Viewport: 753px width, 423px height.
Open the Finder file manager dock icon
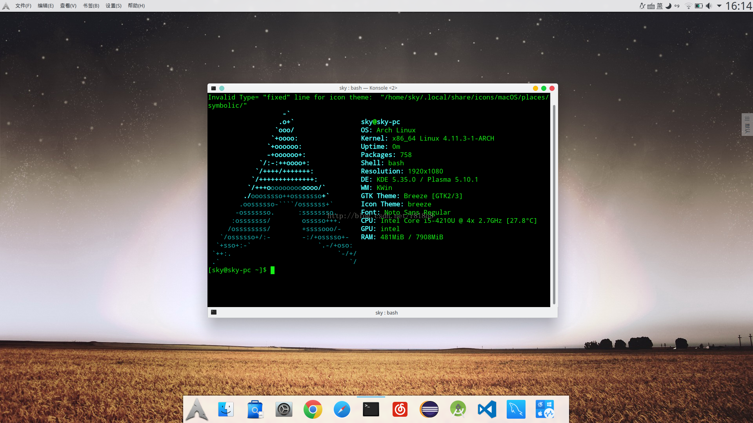click(x=226, y=410)
